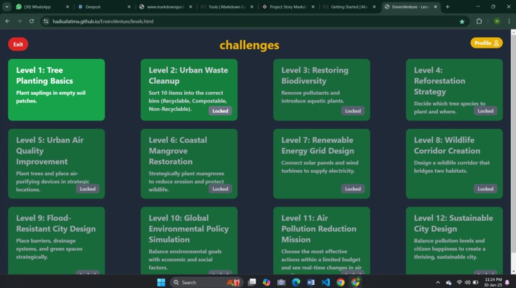
Task: Click Locked badge on Level 5 card
Action: (88, 189)
